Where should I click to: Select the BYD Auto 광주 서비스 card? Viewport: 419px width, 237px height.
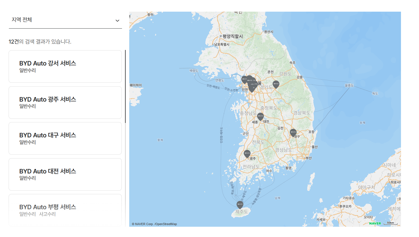(65, 102)
